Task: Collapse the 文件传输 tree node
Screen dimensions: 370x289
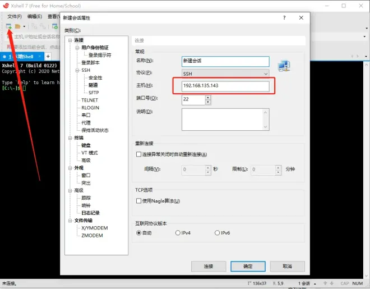Action: click(70, 221)
